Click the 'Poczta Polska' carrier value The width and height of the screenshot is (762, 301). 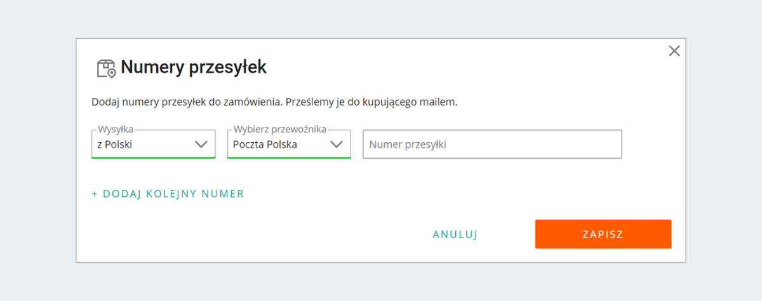pos(265,144)
